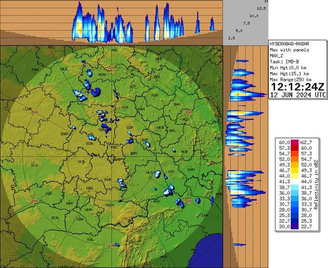Click the 2.5 km height scale label
The height and width of the screenshot is (268, 328).
click(232, 38)
